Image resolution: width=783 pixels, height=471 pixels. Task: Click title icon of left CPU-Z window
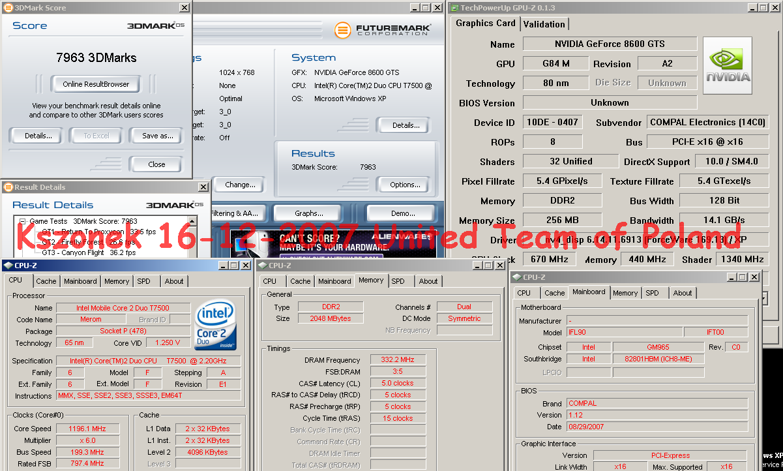[x=8, y=266]
